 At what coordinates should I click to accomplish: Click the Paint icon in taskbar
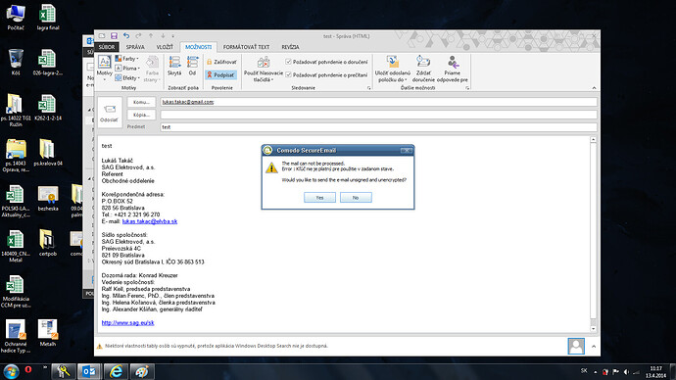(x=142, y=371)
